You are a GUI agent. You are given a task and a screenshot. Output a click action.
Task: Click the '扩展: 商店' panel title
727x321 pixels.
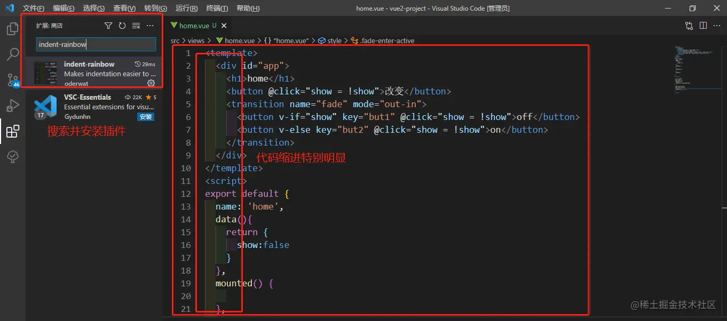(50, 26)
